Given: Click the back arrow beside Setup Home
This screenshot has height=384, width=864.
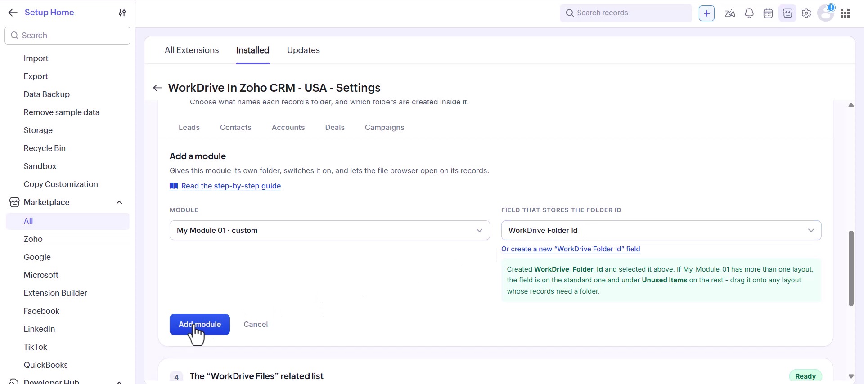Looking at the screenshot, I should [13, 13].
